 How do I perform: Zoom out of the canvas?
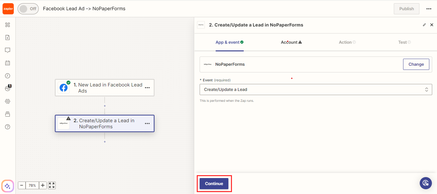[22, 185]
